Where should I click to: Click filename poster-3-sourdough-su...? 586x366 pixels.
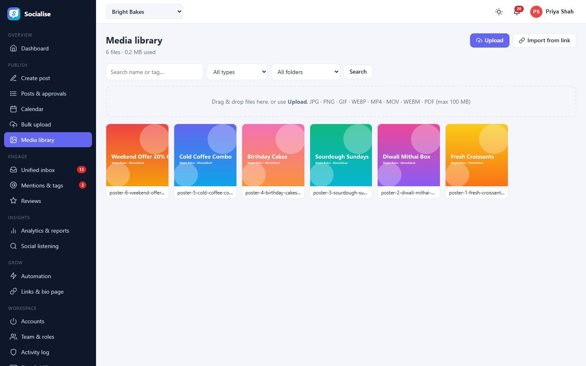(340, 193)
